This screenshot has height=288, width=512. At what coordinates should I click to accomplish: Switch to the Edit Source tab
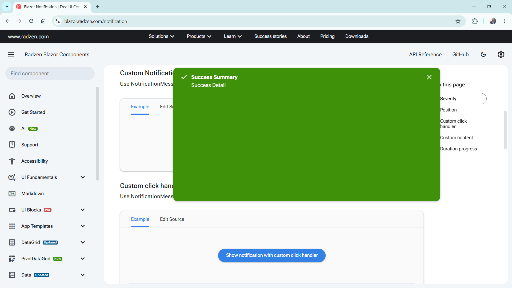tap(172, 219)
